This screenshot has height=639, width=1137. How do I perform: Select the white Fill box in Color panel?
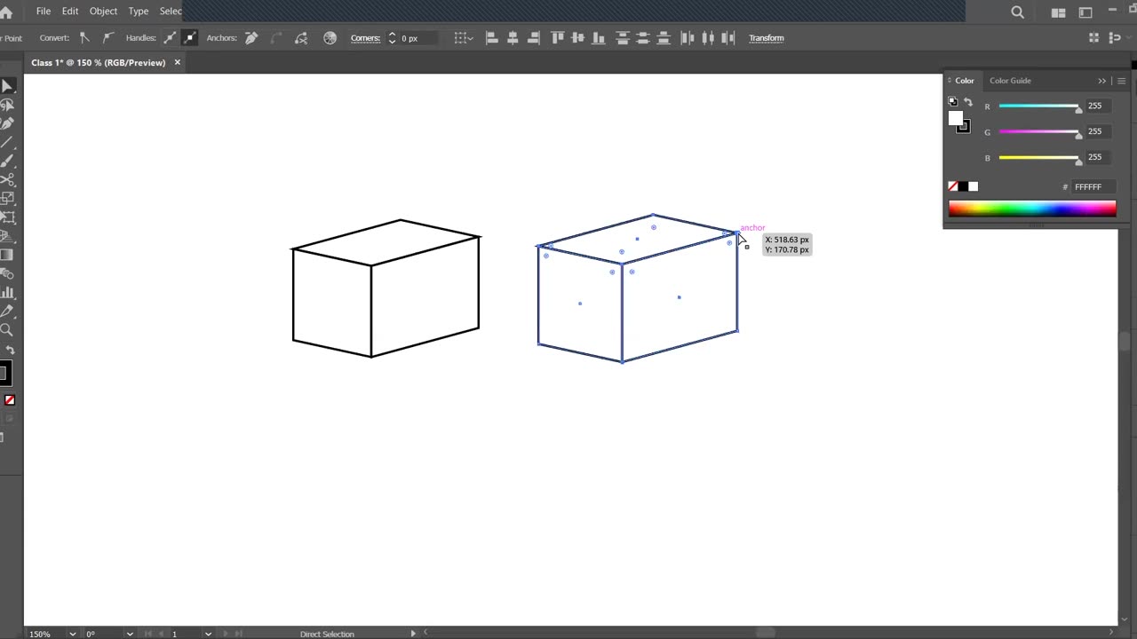coord(956,119)
